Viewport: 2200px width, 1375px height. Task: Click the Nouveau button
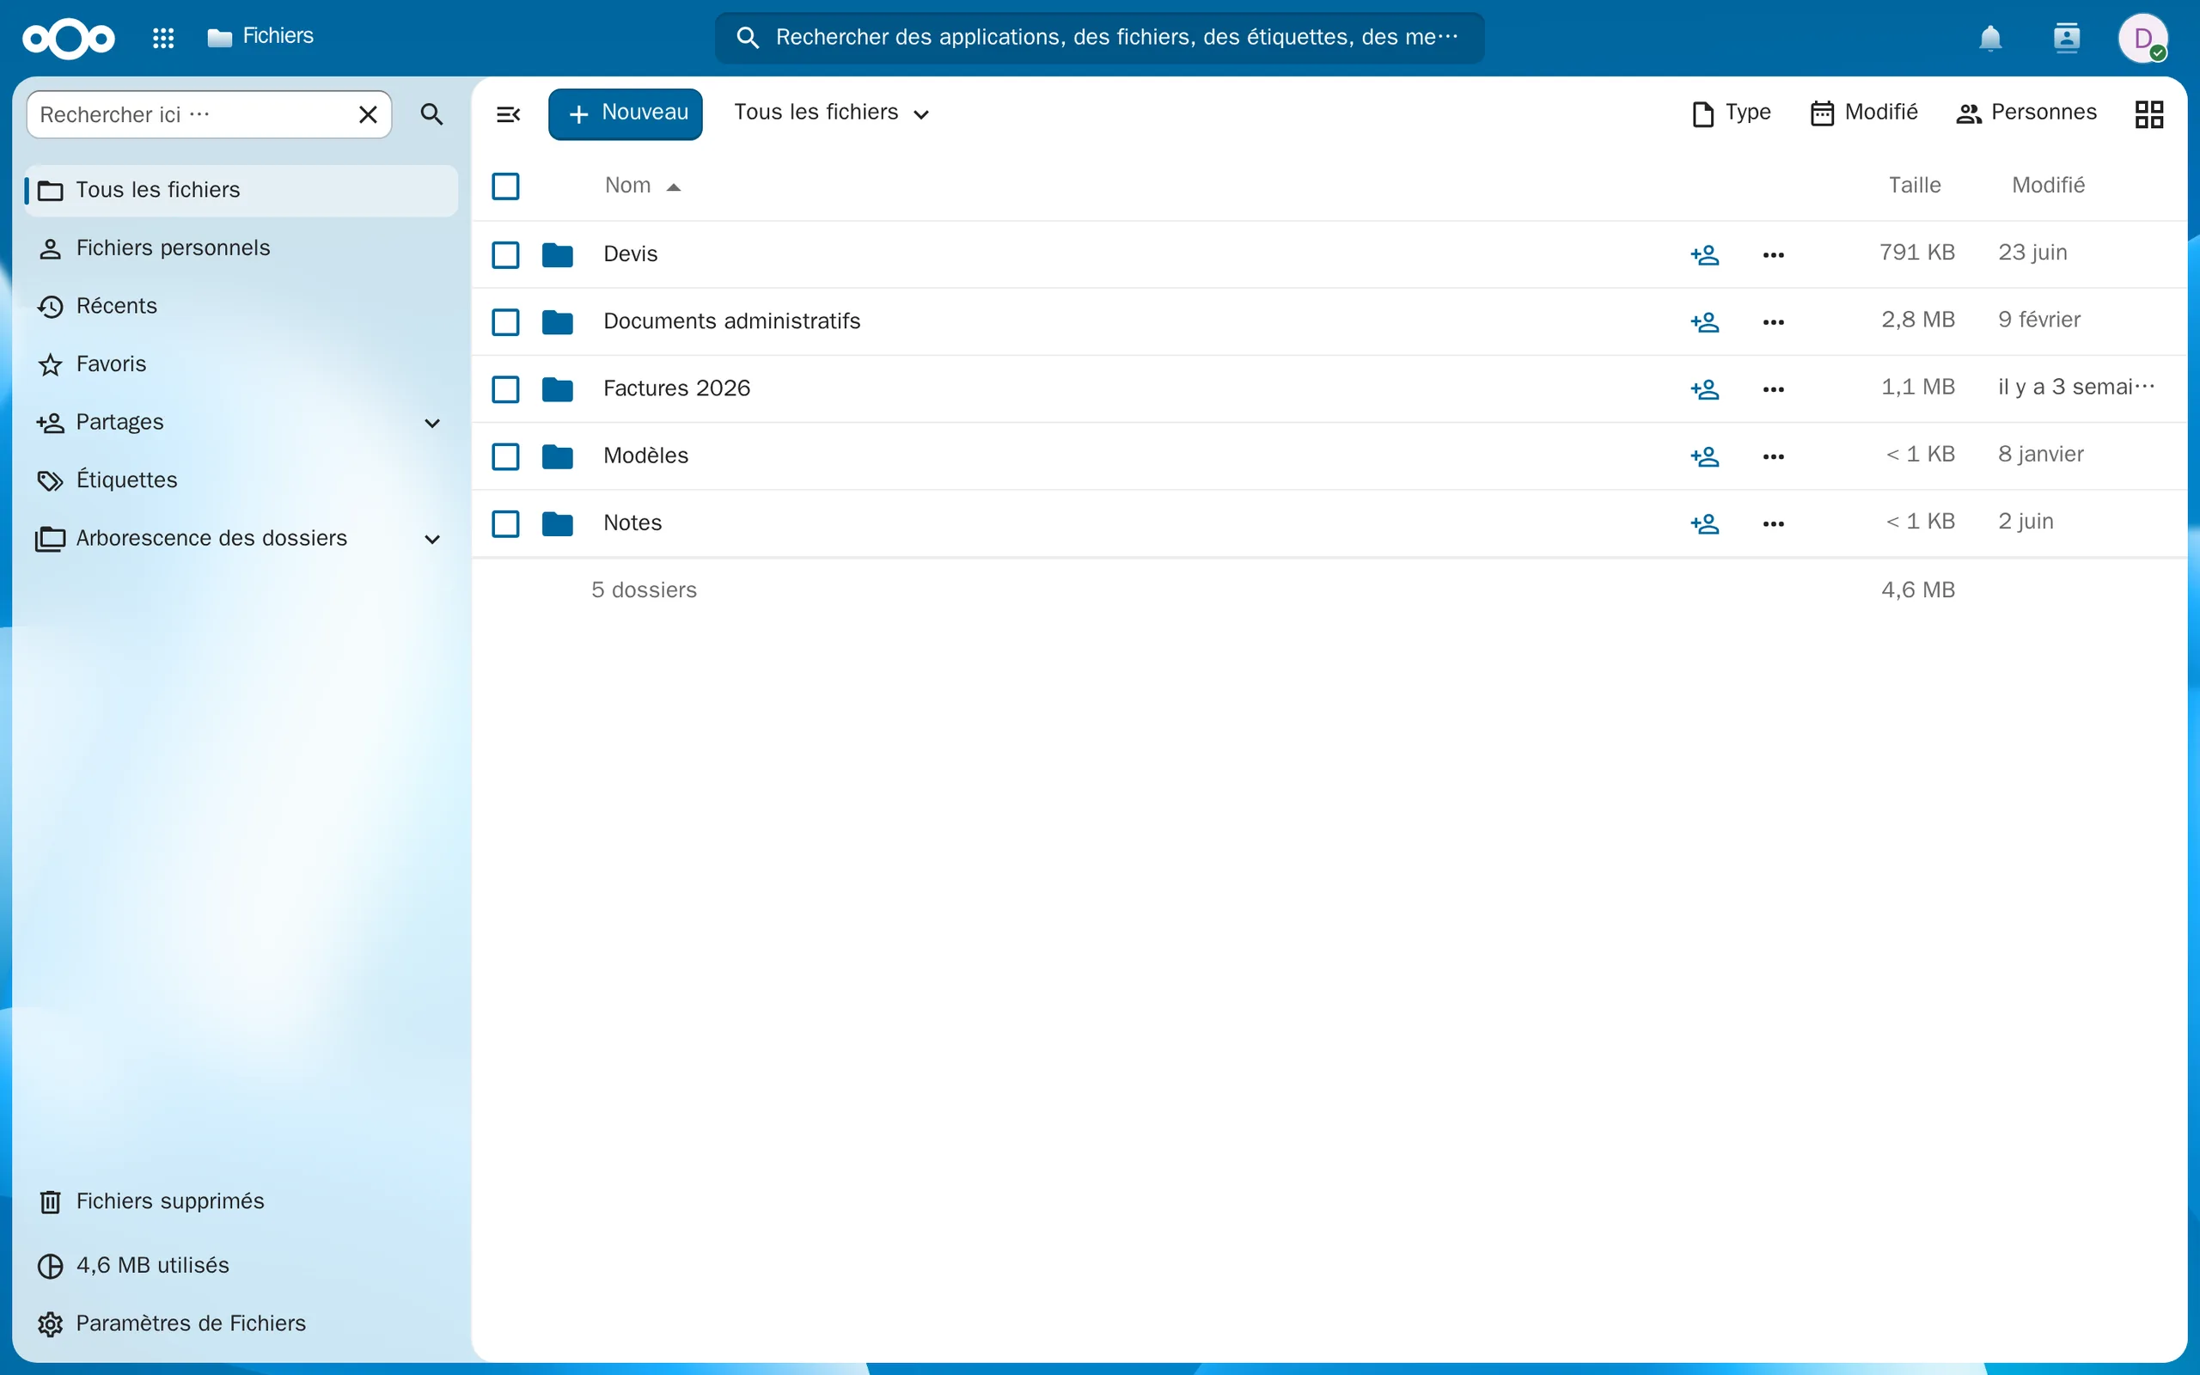[x=626, y=113]
